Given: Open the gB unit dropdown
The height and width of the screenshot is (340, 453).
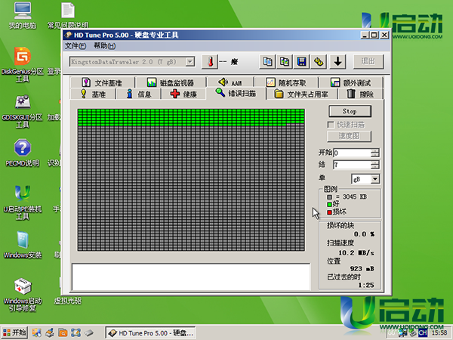Looking at the screenshot, I should (x=375, y=179).
